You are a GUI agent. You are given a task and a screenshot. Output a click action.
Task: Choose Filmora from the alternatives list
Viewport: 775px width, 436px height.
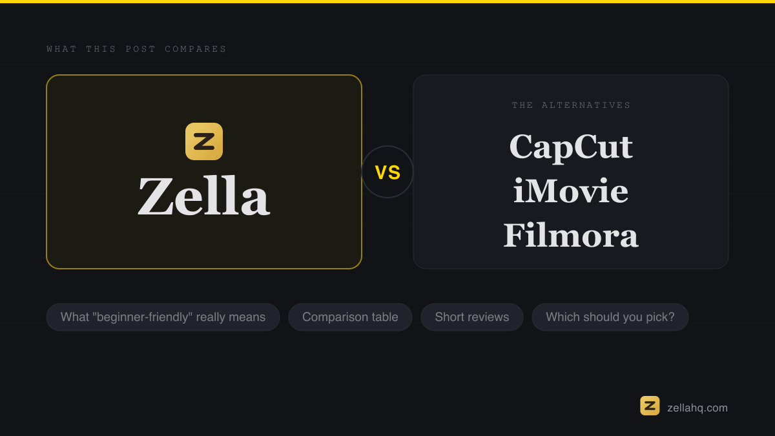click(571, 236)
